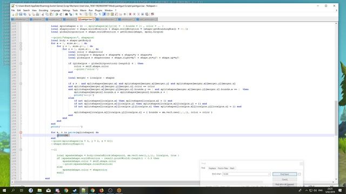Collapse the 'for z' loop fold marker

point(21,49)
